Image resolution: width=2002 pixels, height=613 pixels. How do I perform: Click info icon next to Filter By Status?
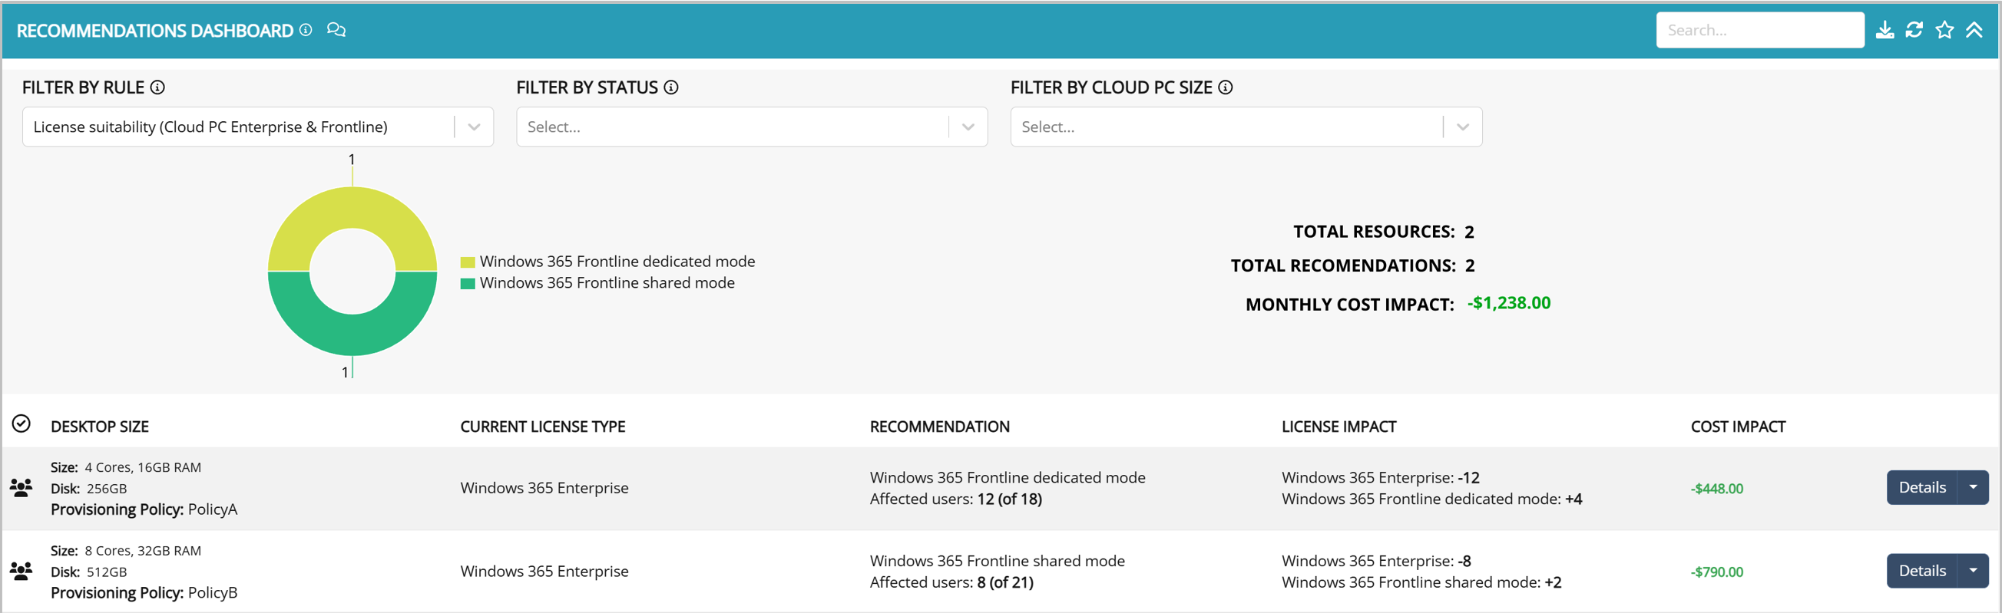671,87
